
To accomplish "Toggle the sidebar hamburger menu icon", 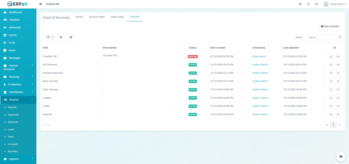I will point(41,4).
